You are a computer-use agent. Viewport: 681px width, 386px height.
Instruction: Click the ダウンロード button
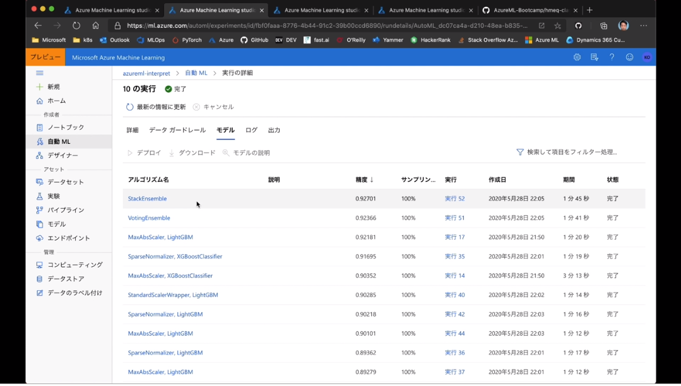coord(192,153)
